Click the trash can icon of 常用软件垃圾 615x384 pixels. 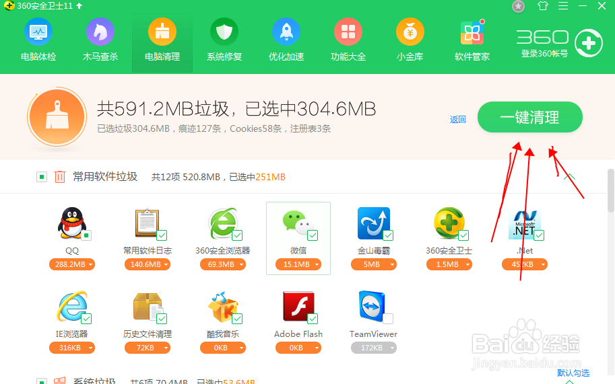click(x=60, y=177)
